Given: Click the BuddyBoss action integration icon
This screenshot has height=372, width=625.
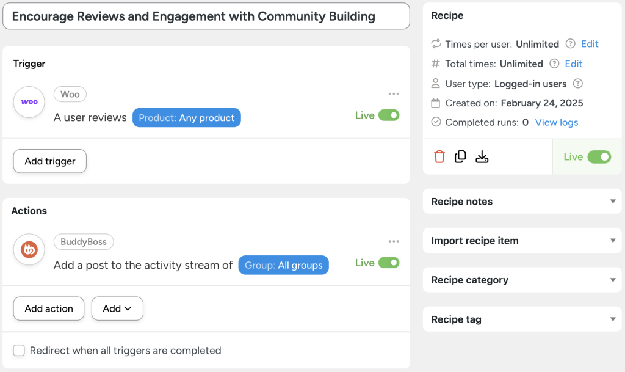Looking at the screenshot, I should 29,249.
